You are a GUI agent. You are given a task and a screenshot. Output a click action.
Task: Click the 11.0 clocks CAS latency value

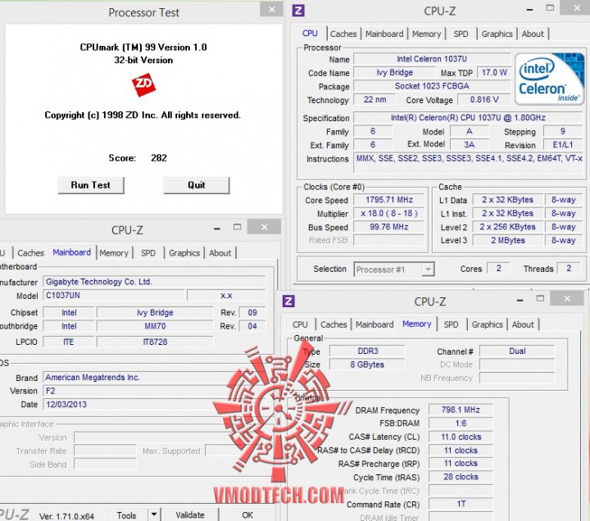(x=461, y=437)
